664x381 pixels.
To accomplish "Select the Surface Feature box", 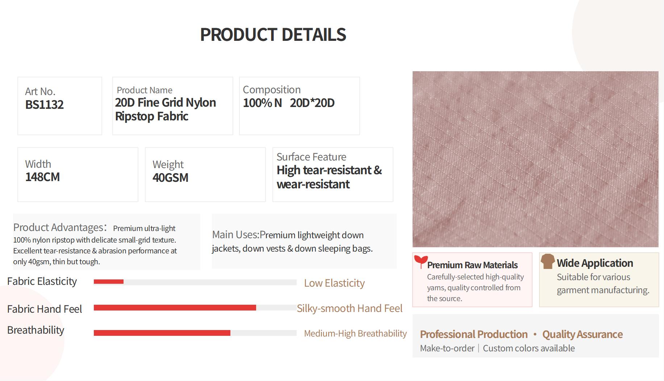I will [333, 175].
